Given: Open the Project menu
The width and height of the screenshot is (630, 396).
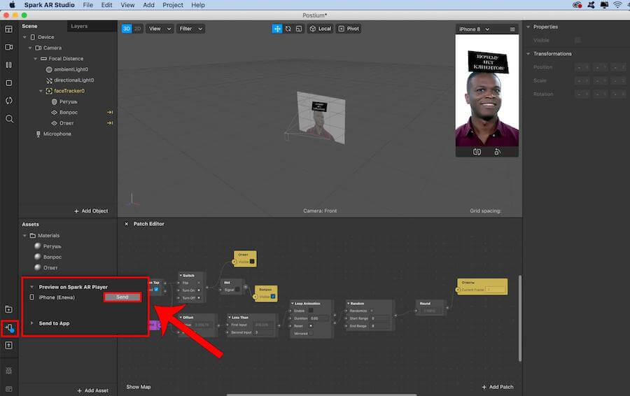Looking at the screenshot, I should (173, 5).
